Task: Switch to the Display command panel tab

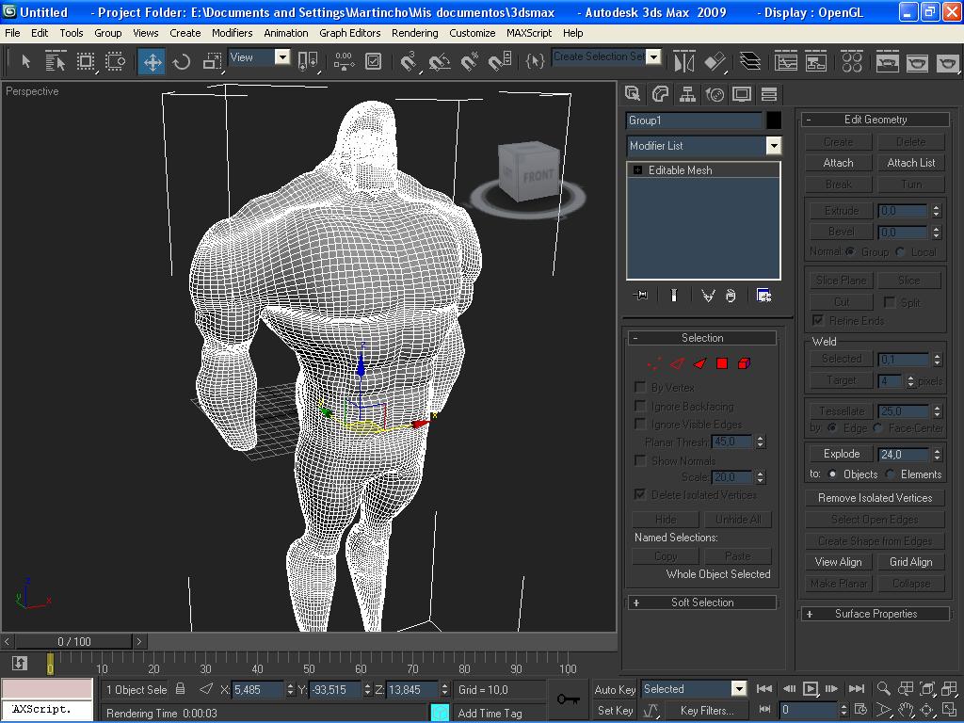Action: pyautogui.click(x=742, y=93)
